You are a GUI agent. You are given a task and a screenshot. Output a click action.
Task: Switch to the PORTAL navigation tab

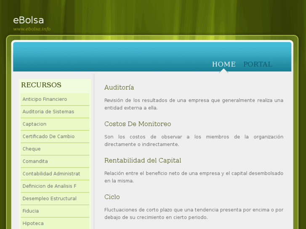coord(258,64)
